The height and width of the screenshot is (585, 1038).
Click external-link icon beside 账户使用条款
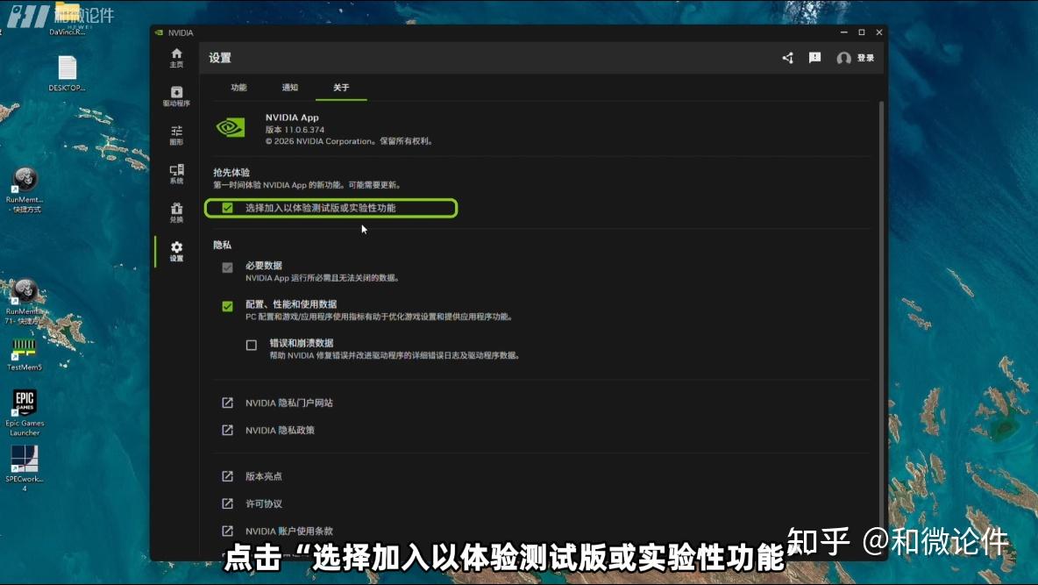[227, 531]
